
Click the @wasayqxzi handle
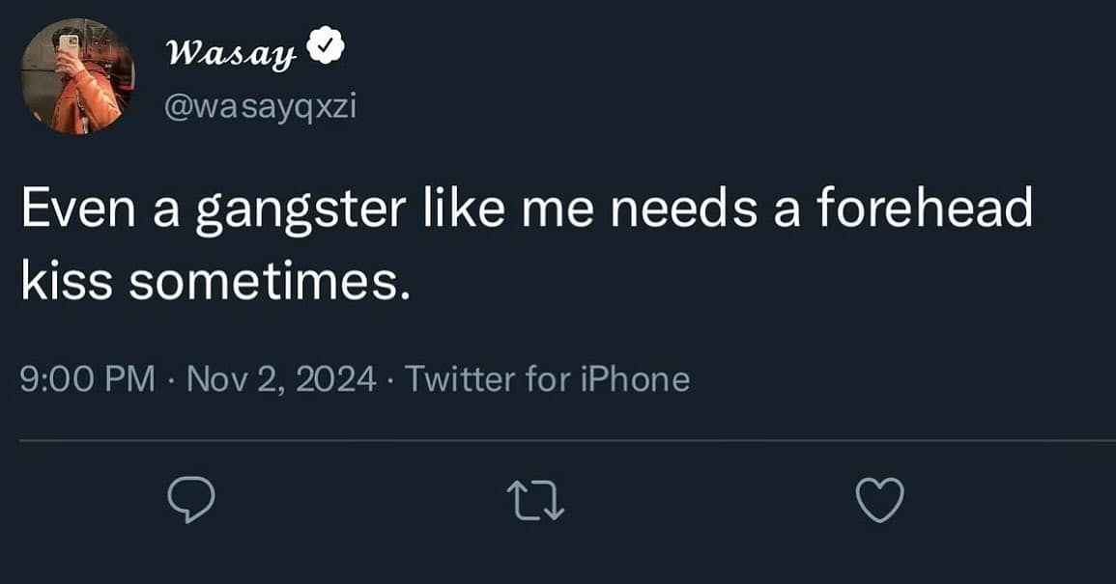[x=261, y=105]
